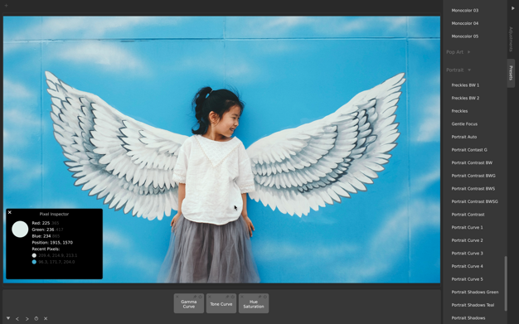The image size is (519, 324).
Task: Click the reset history icon in bottom bar
Action: click(x=36, y=319)
